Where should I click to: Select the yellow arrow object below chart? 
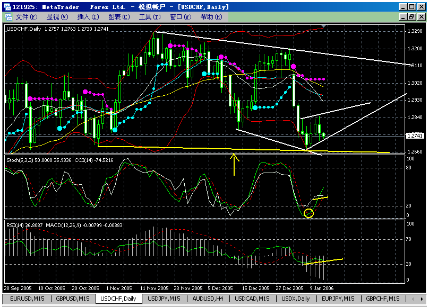(234, 164)
